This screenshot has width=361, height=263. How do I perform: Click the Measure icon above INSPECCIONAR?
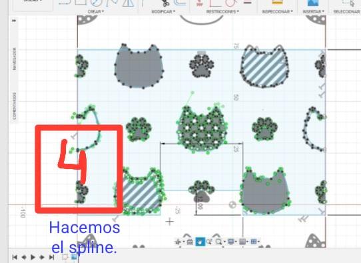[x=278, y=3]
